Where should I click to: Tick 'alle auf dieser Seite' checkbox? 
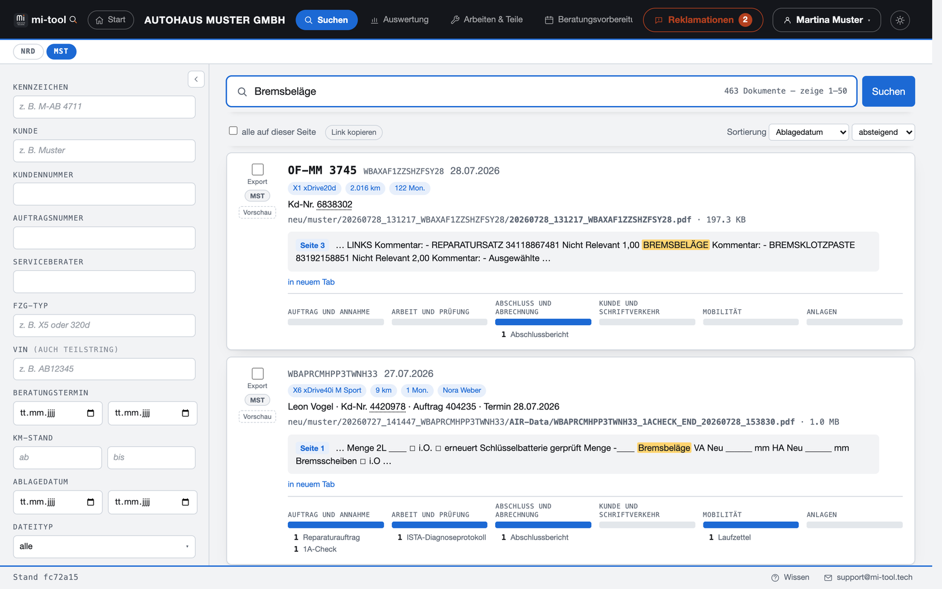point(233,131)
